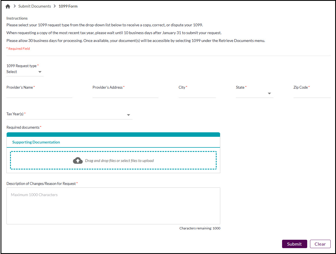Click the breadcrumb chevron right after the Home icon
This screenshot has height=254, width=336.
click(15, 6)
